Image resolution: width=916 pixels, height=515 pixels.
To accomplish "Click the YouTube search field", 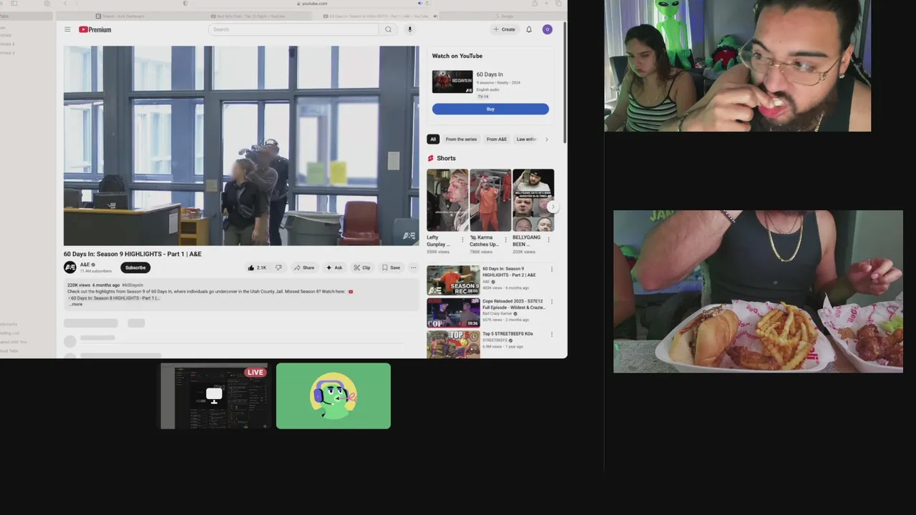I will pos(293,29).
